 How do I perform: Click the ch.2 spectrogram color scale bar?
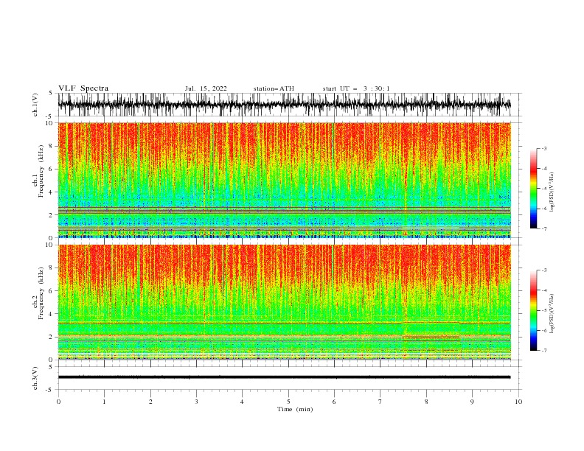pos(534,310)
